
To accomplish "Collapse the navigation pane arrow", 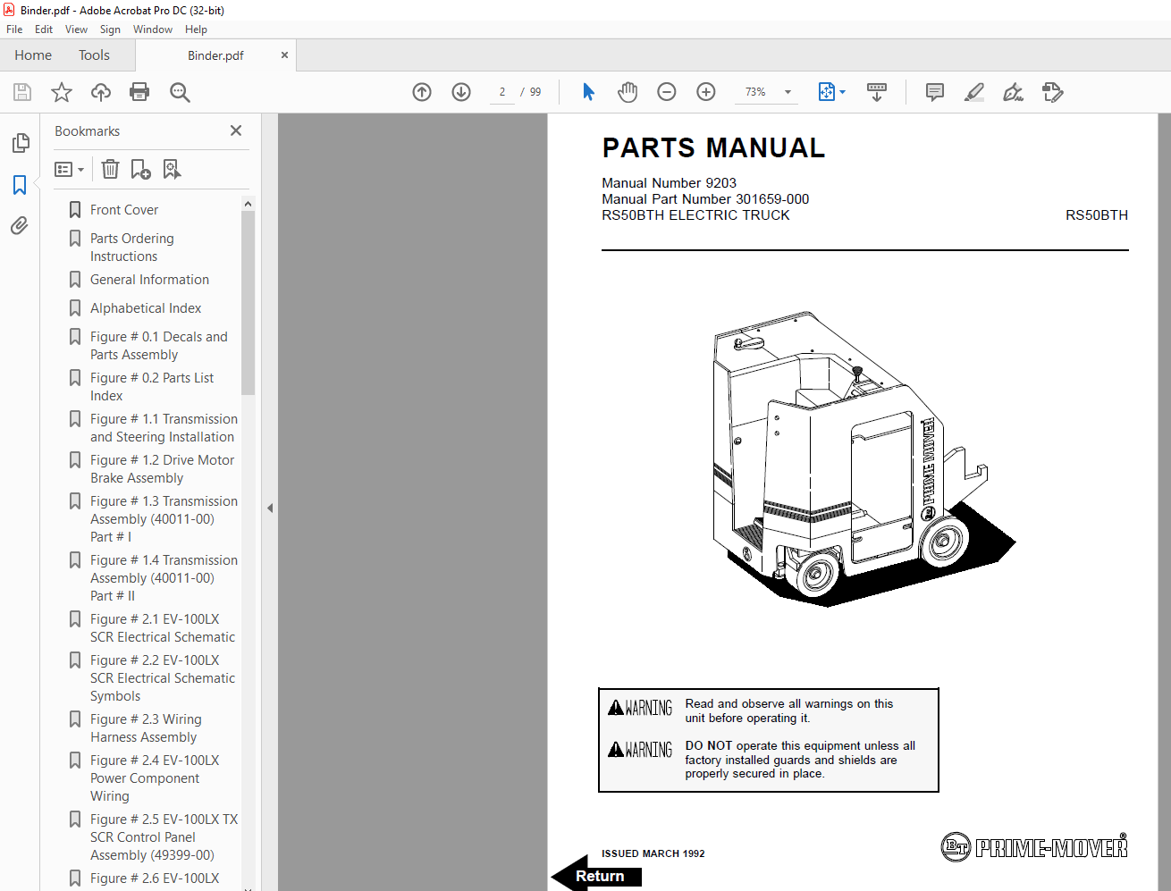I will tap(270, 508).
